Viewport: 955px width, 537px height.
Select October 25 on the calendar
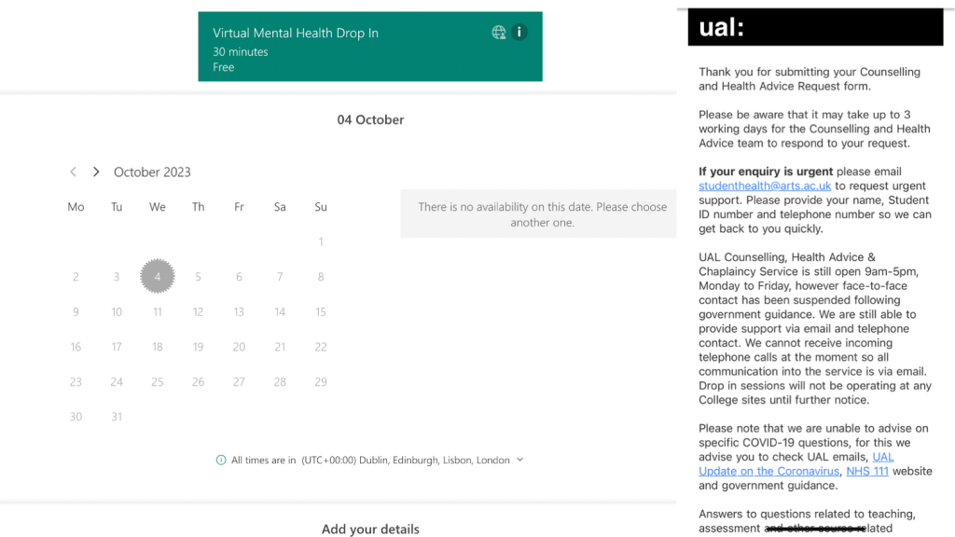click(158, 381)
